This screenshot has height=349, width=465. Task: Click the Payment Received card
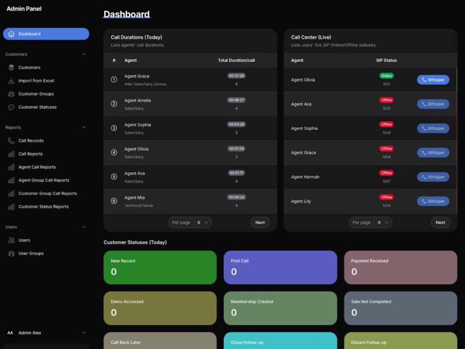(x=401, y=267)
